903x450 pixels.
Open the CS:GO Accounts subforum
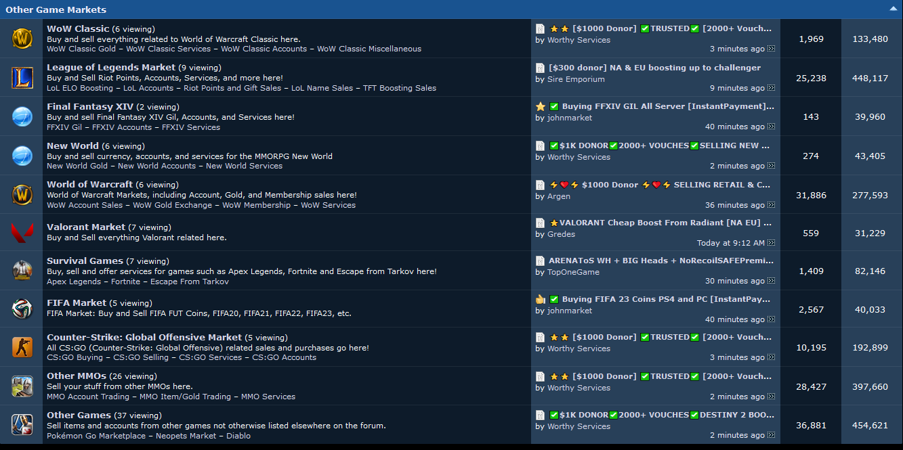pos(285,357)
